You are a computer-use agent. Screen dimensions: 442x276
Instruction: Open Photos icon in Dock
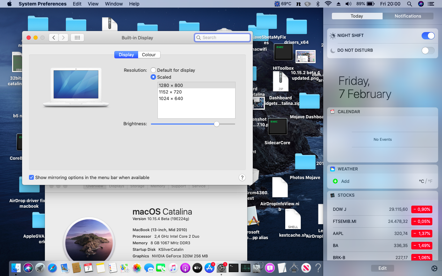[x=137, y=267]
